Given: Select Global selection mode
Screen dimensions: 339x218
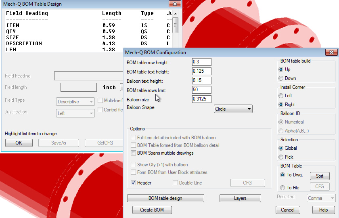Looking at the screenshot, I should point(281,148).
